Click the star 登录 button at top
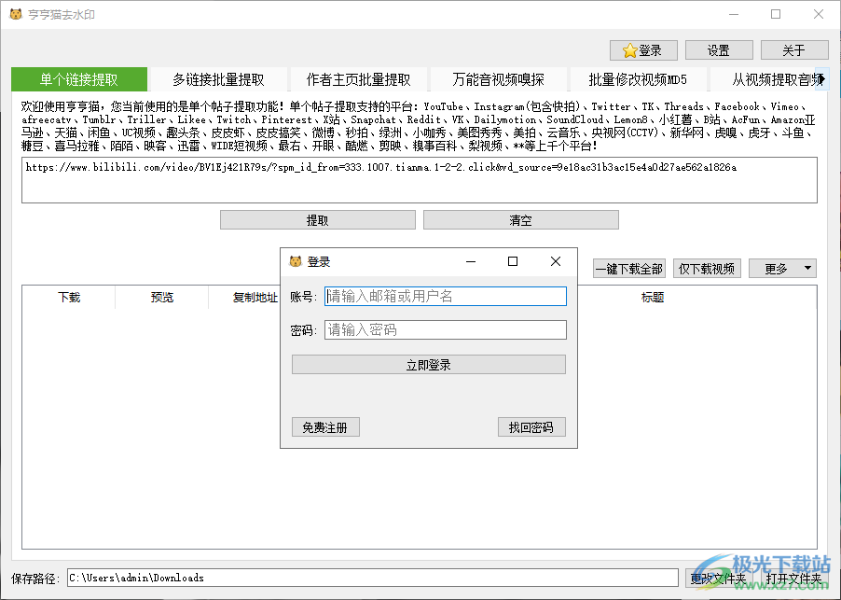Image resolution: width=841 pixels, height=600 pixels. (643, 50)
